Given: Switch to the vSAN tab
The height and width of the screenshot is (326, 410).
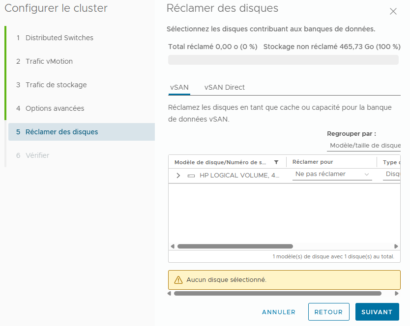Looking at the screenshot, I should pos(179,87).
